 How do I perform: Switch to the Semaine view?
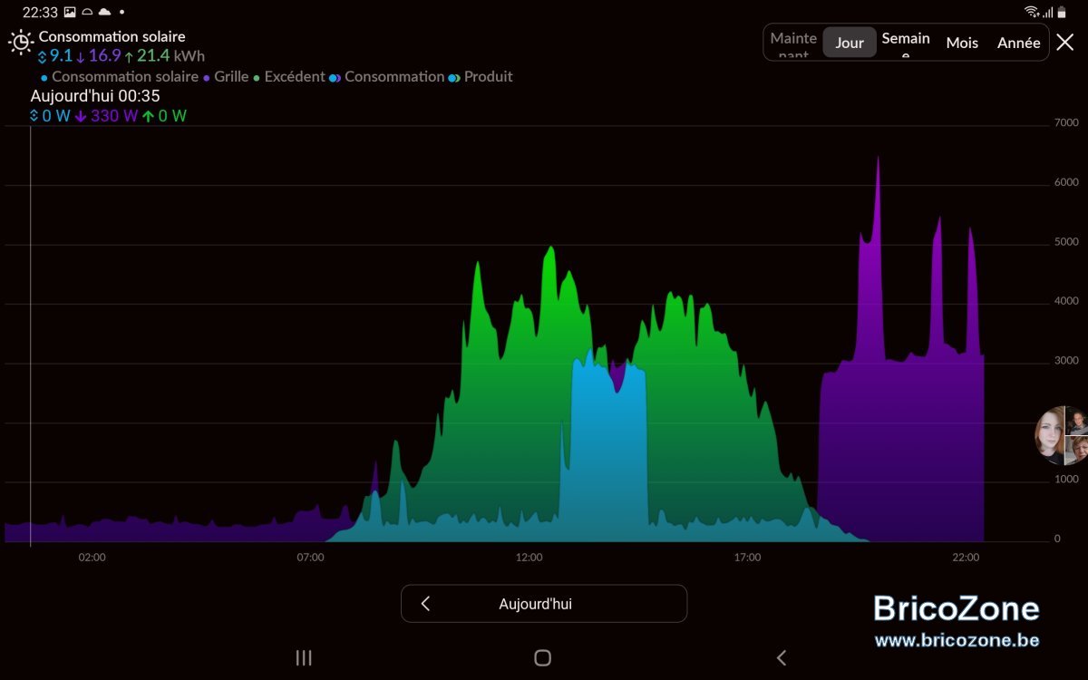click(x=906, y=43)
